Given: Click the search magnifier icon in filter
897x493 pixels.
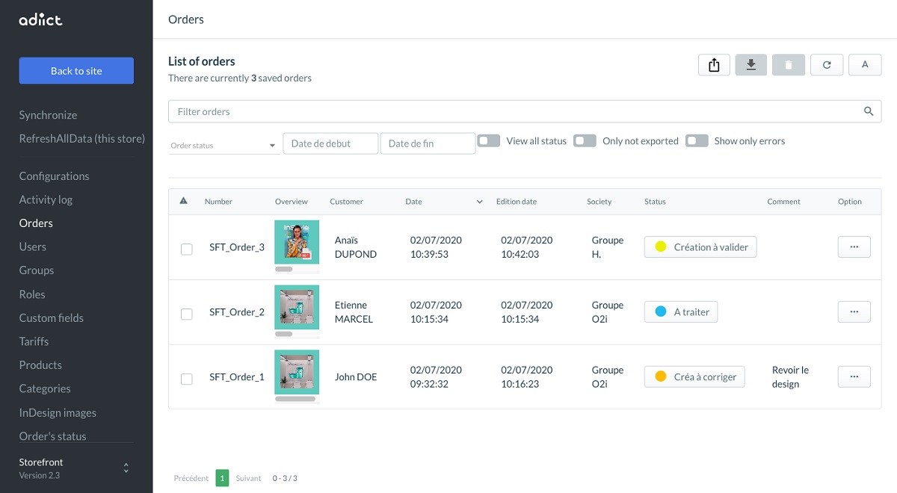Looking at the screenshot, I should click(x=869, y=111).
